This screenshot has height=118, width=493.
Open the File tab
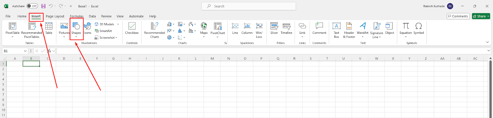pyautogui.click(x=8, y=16)
